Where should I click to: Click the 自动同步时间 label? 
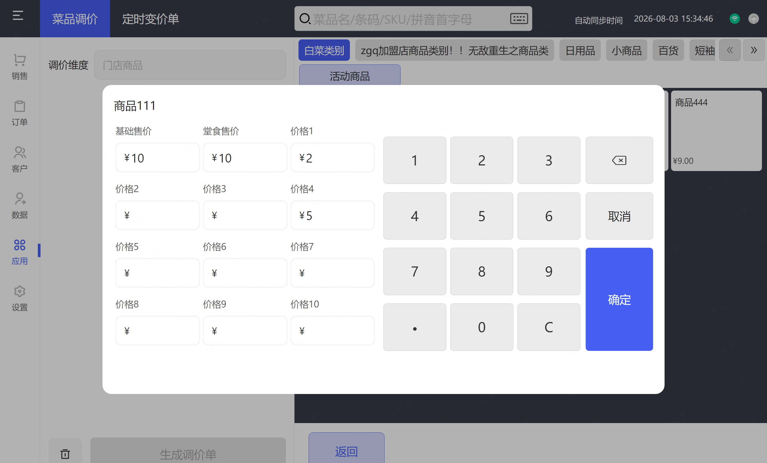coord(598,20)
